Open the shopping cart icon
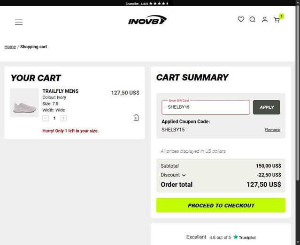 point(277,20)
